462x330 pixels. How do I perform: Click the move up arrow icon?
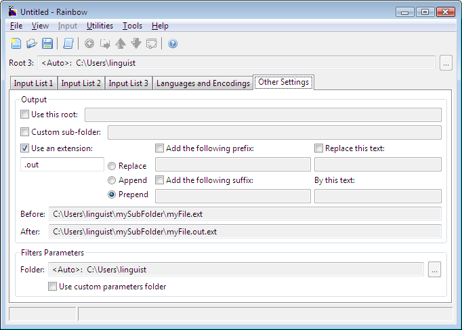pyautogui.click(x=121, y=43)
